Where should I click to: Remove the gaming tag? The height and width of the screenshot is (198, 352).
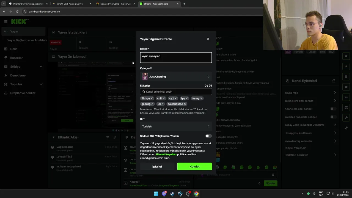[x=152, y=104]
